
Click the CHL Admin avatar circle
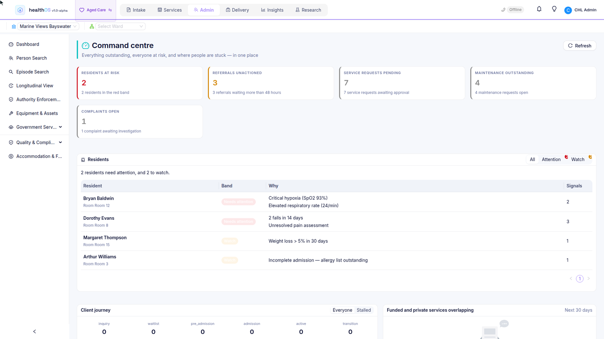(568, 10)
